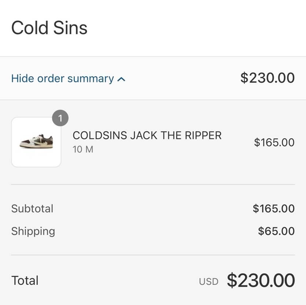The width and height of the screenshot is (306, 305).
Task: Click the divider line above the Total row
Action: (153, 255)
